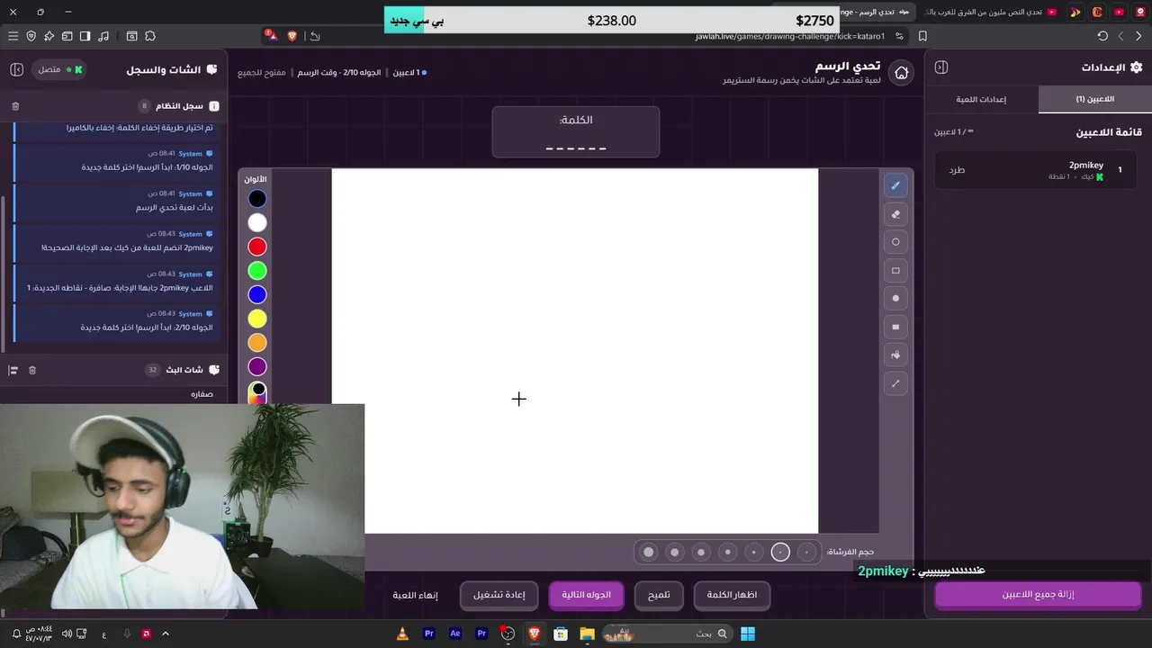Viewport: 1152px width, 648px height.
Task: Open Brave VPN shield icon
Action: (31, 36)
